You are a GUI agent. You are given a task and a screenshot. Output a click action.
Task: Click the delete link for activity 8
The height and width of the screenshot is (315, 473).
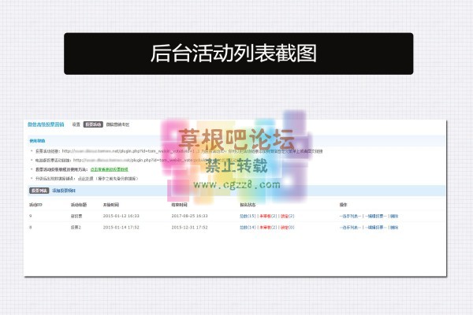[394, 228]
